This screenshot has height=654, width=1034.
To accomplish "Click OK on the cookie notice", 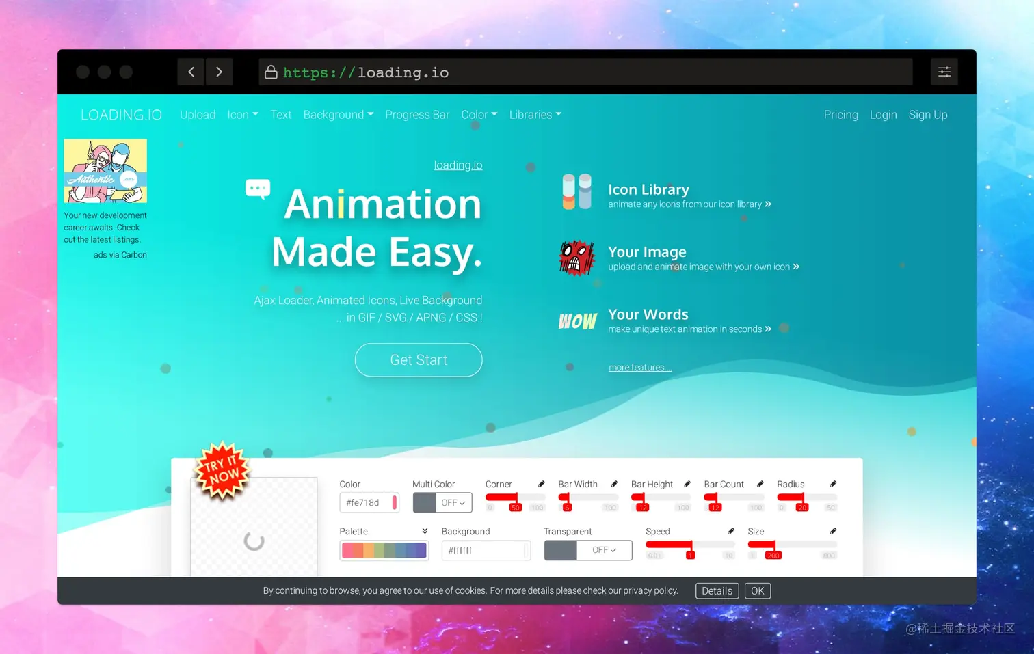I will 758,591.
